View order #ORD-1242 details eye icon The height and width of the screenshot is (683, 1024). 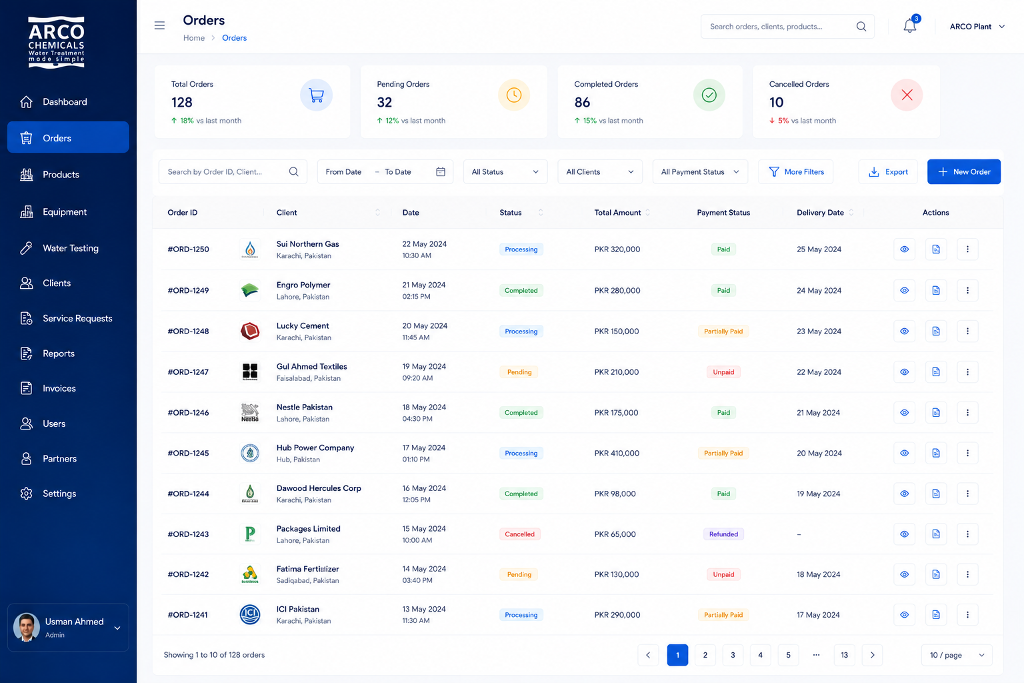coord(905,574)
